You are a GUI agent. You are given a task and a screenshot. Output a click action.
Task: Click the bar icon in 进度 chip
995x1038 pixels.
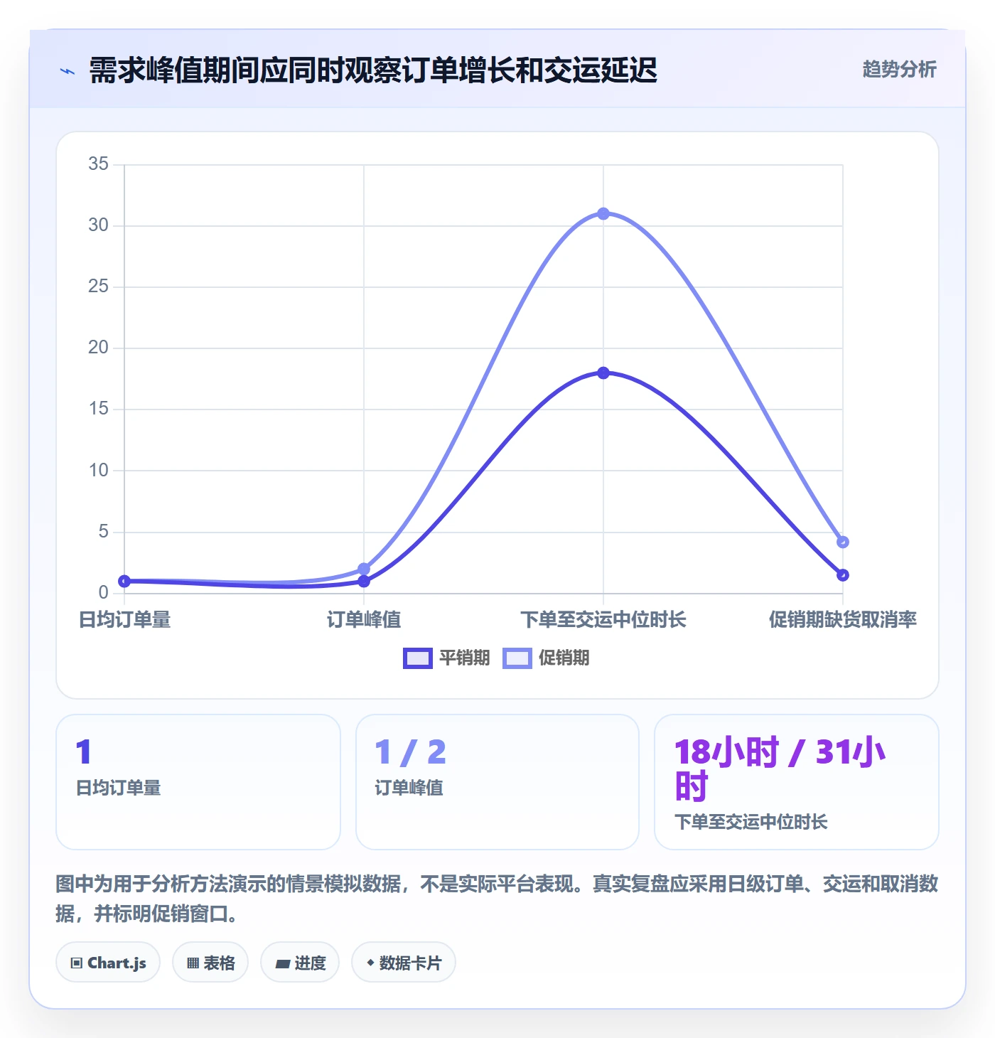coord(283,964)
